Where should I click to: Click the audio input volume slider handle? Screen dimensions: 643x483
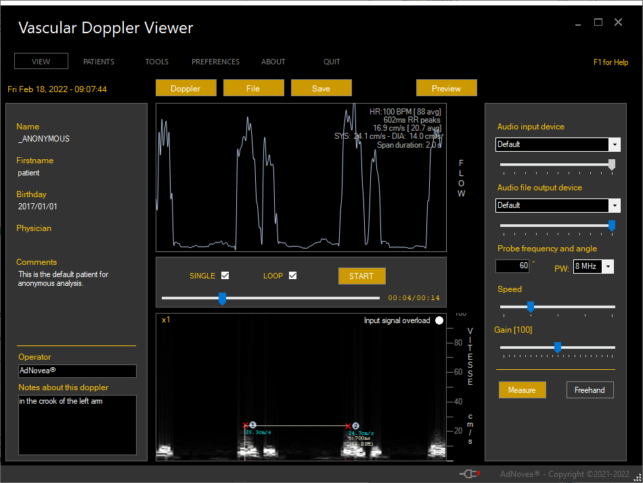point(611,165)
